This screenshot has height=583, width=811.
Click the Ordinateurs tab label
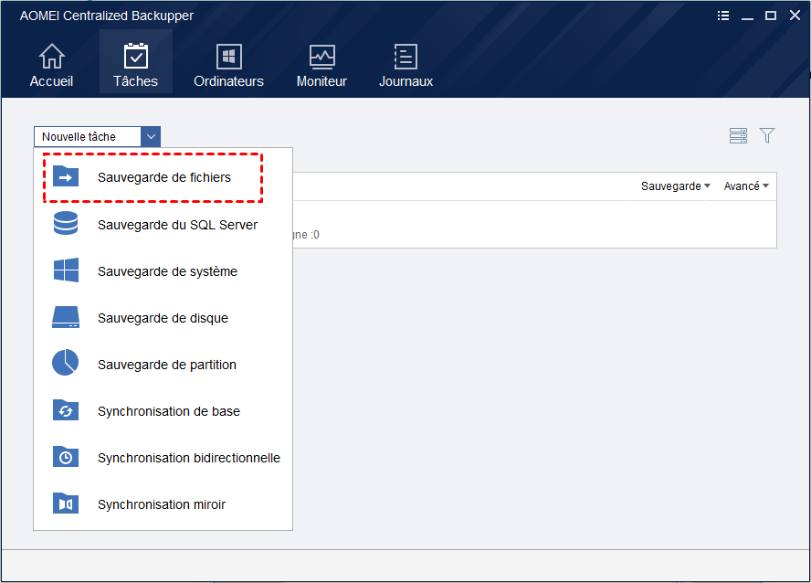coord(228,81)
